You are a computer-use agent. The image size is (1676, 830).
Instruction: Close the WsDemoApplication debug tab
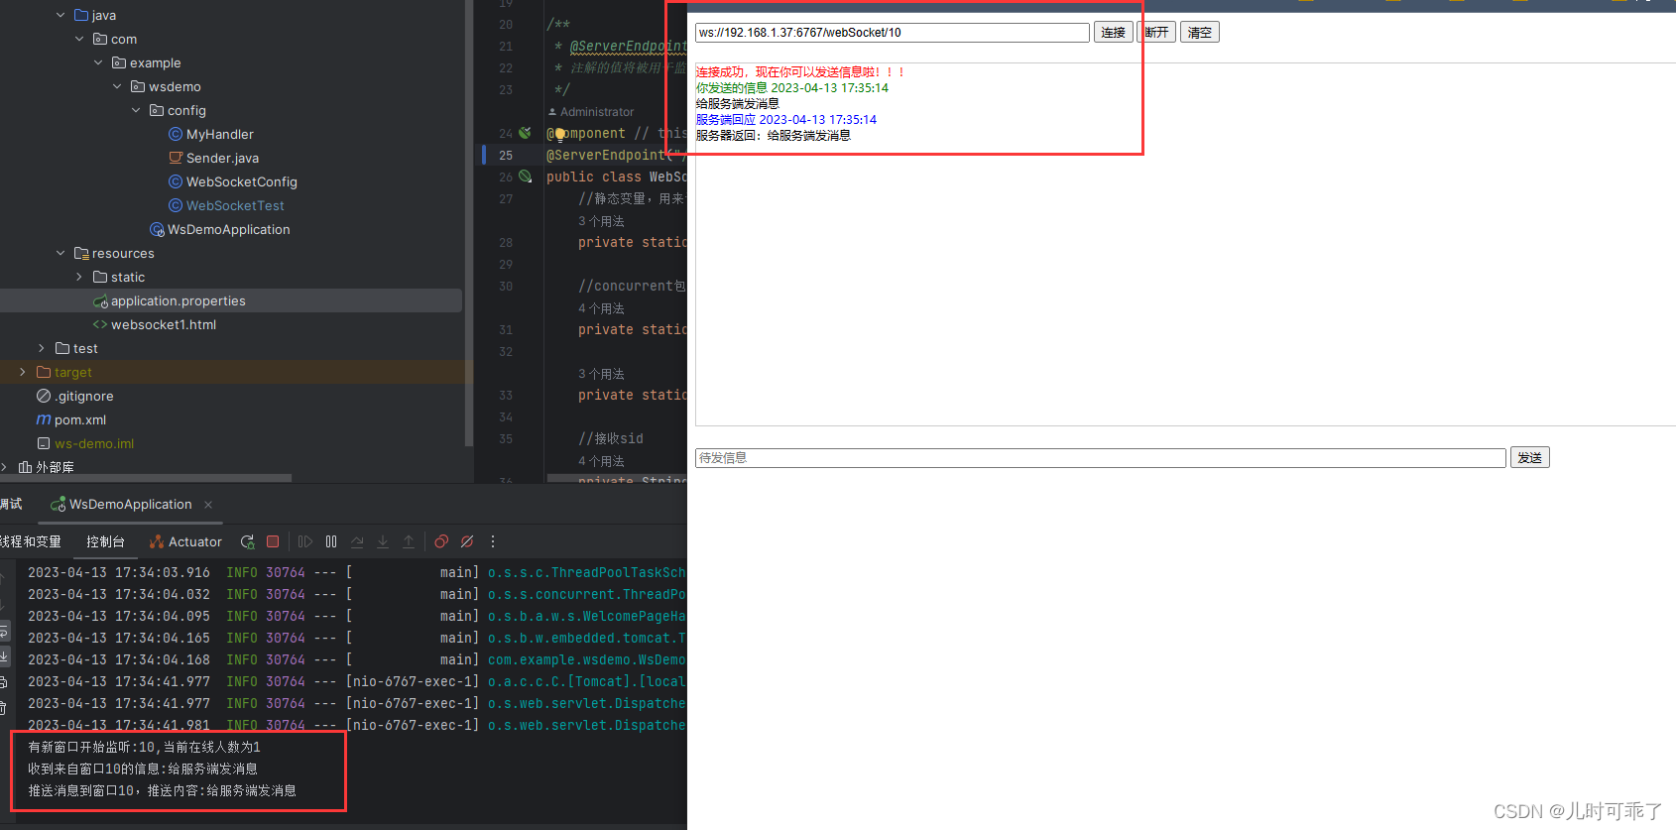pos(208,505)
